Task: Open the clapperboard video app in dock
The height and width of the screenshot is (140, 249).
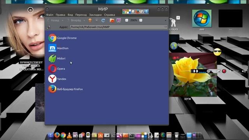Action: point(113,135)
